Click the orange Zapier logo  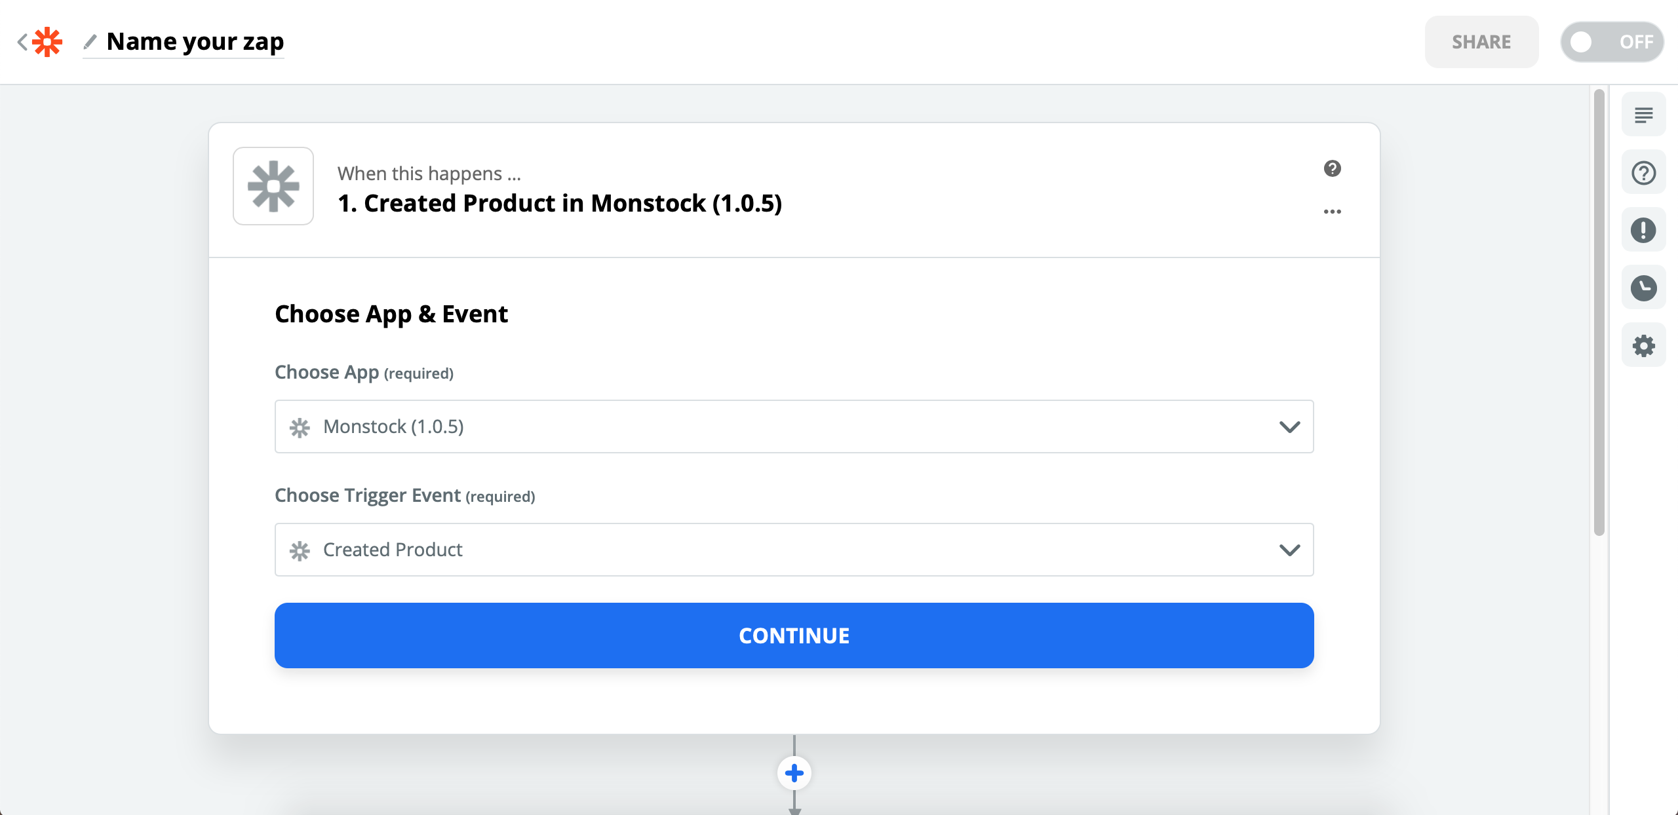click(47, 42)
